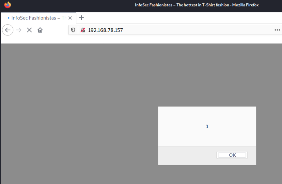The height and width of the screenshot is (184, 282).
Task: Stop loading the page
Action: pos(29,30)
